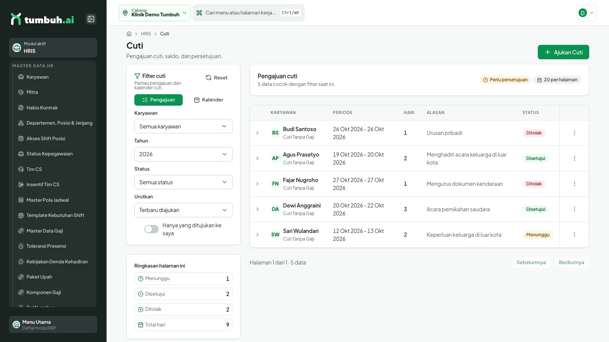Open the user profile menu
This screenshot has width=609, height=342.
click(587, 13)
